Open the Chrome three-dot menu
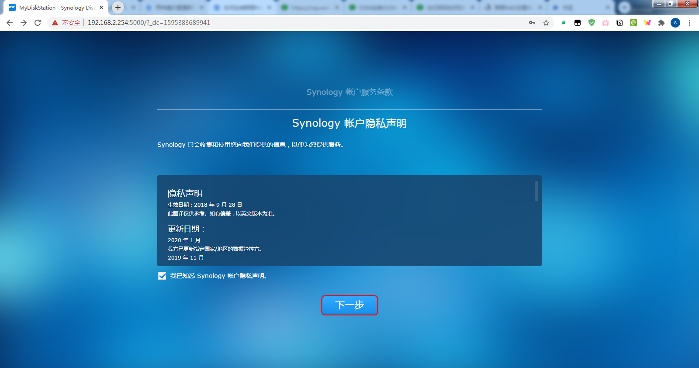 pyautogui.click(x=689, y=23)
